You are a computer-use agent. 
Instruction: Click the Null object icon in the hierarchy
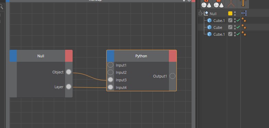pyautogui.click(x=206, y=13)
